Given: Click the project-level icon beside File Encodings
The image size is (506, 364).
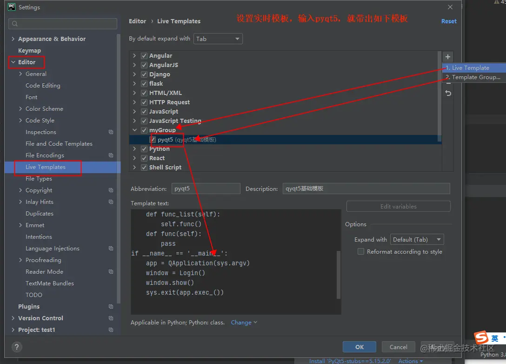Looking at the screenshot, I should [x=111, y=155].
